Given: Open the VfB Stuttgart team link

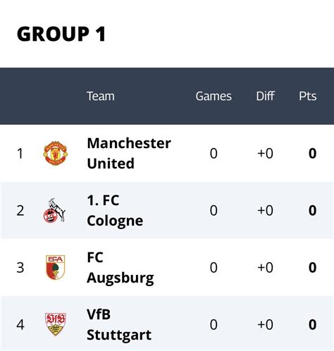Looking at the screenshot, I should [x=119, y=324].
